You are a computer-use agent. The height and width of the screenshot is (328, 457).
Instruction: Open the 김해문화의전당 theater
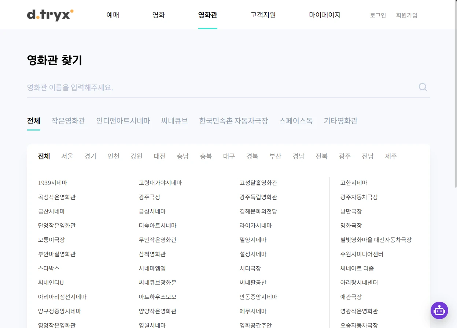tap(258, 211)
